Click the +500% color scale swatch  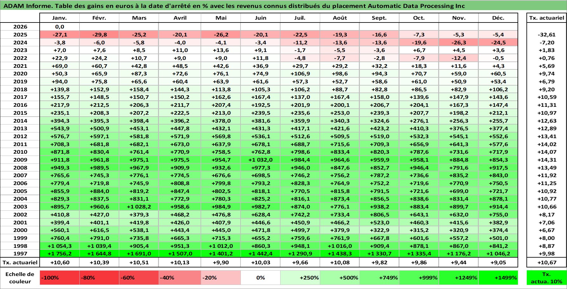[340, 278]
